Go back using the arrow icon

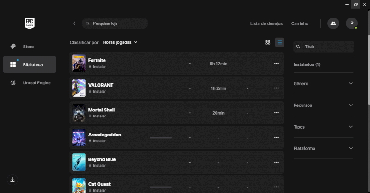74,23
